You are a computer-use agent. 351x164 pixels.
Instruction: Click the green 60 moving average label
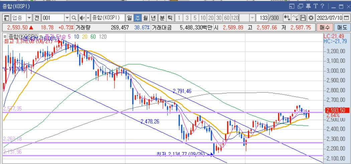point(93,37)
